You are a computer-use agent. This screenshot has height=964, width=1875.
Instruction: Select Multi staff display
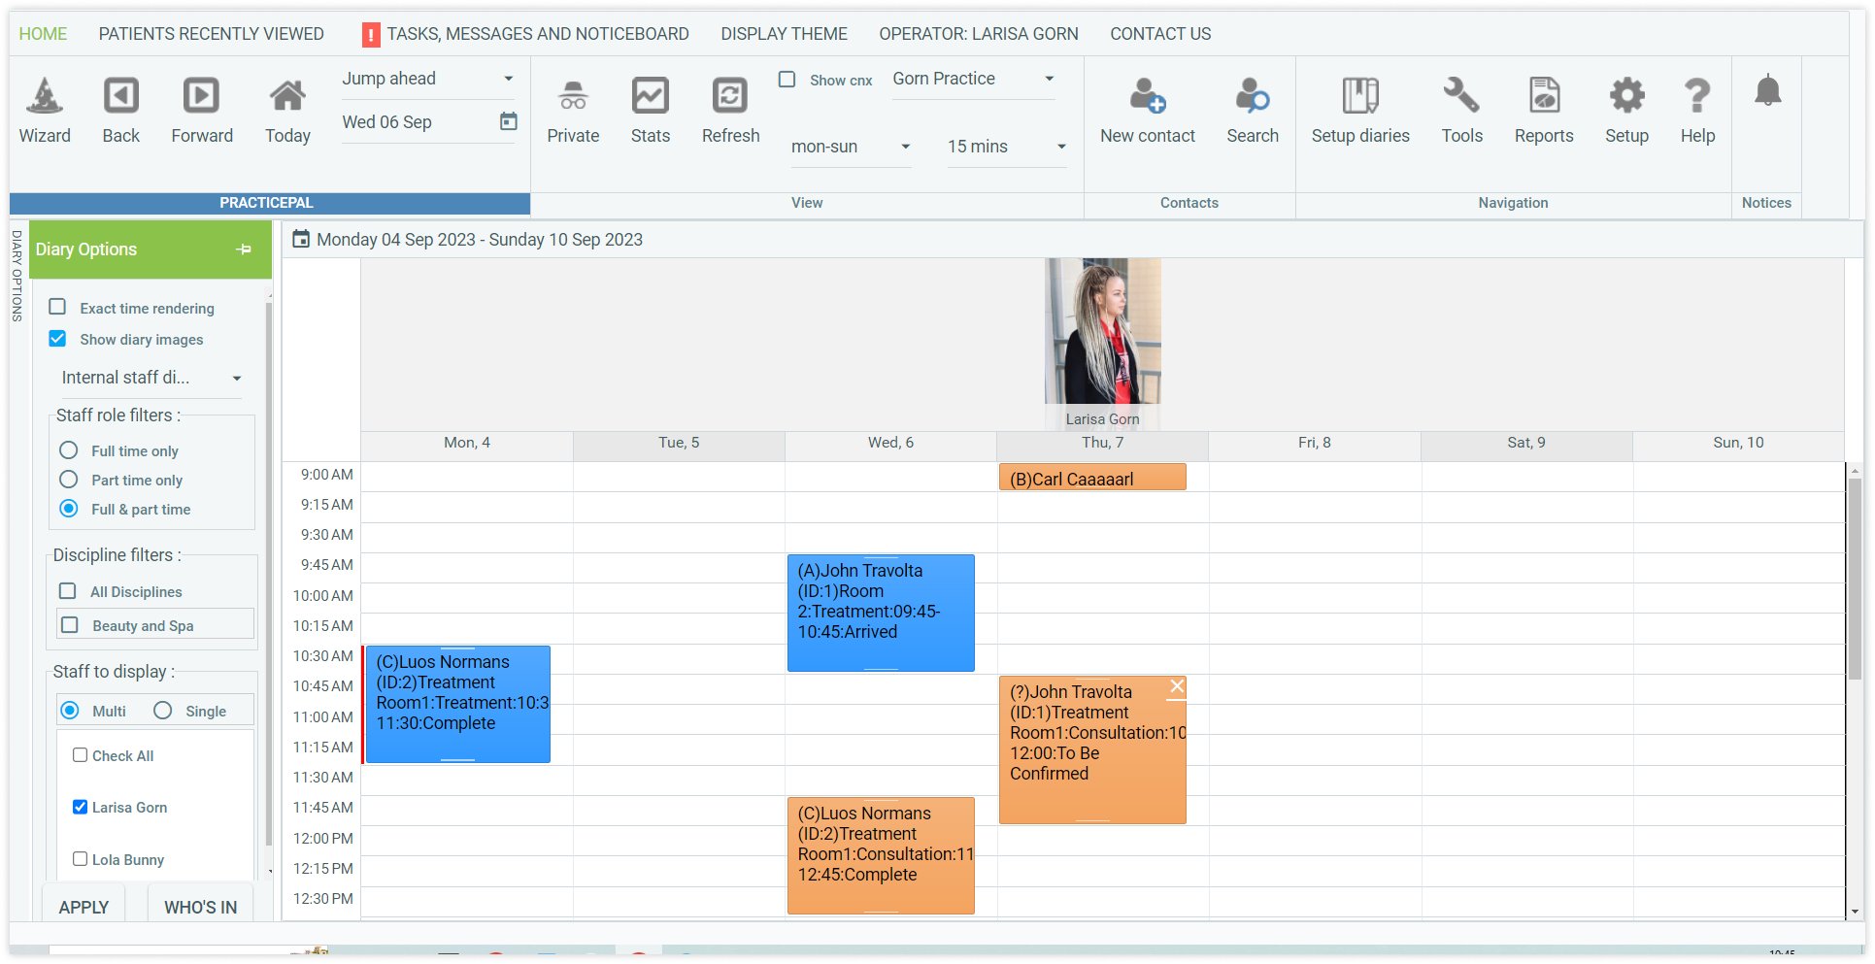point(70,711)
